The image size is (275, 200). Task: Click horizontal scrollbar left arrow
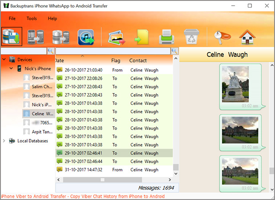[x=59, y=180]
